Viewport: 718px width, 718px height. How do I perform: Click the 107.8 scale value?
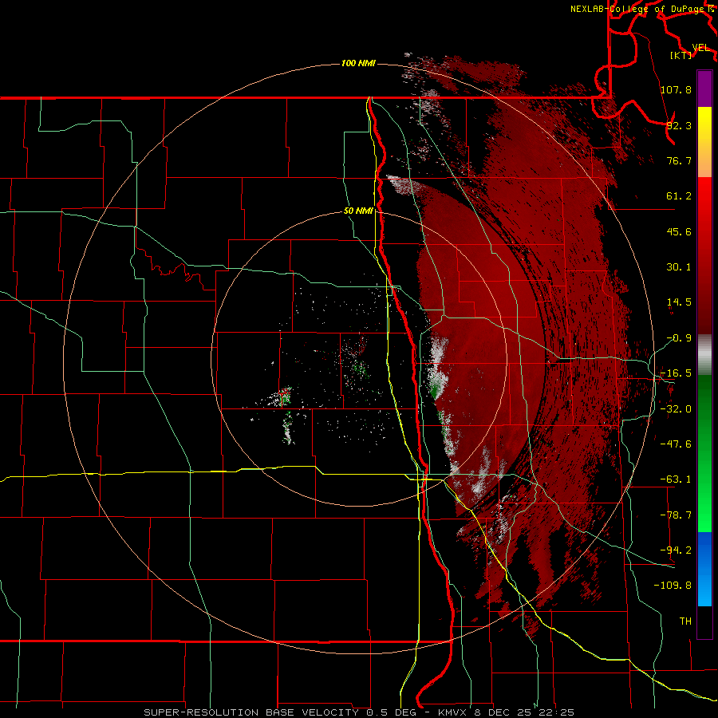(x=676, y=89)
